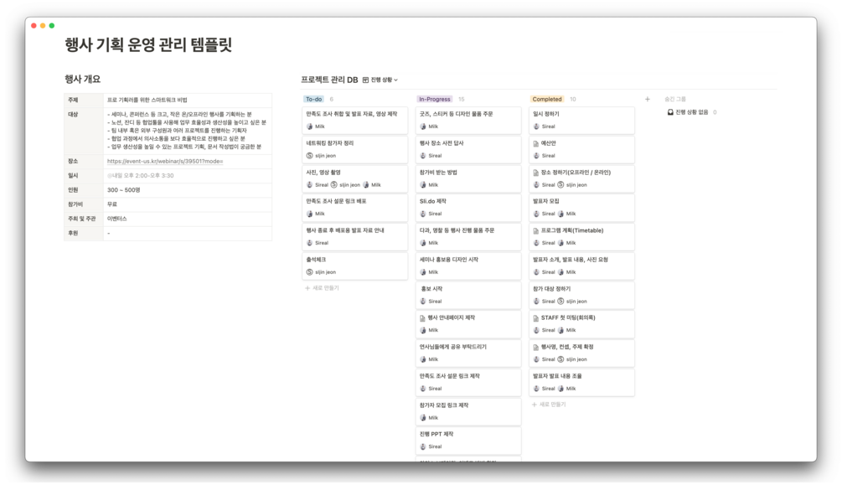Click the page icon on 예산안 card
The width and height of the screenshot is (842, 495).
536,143
